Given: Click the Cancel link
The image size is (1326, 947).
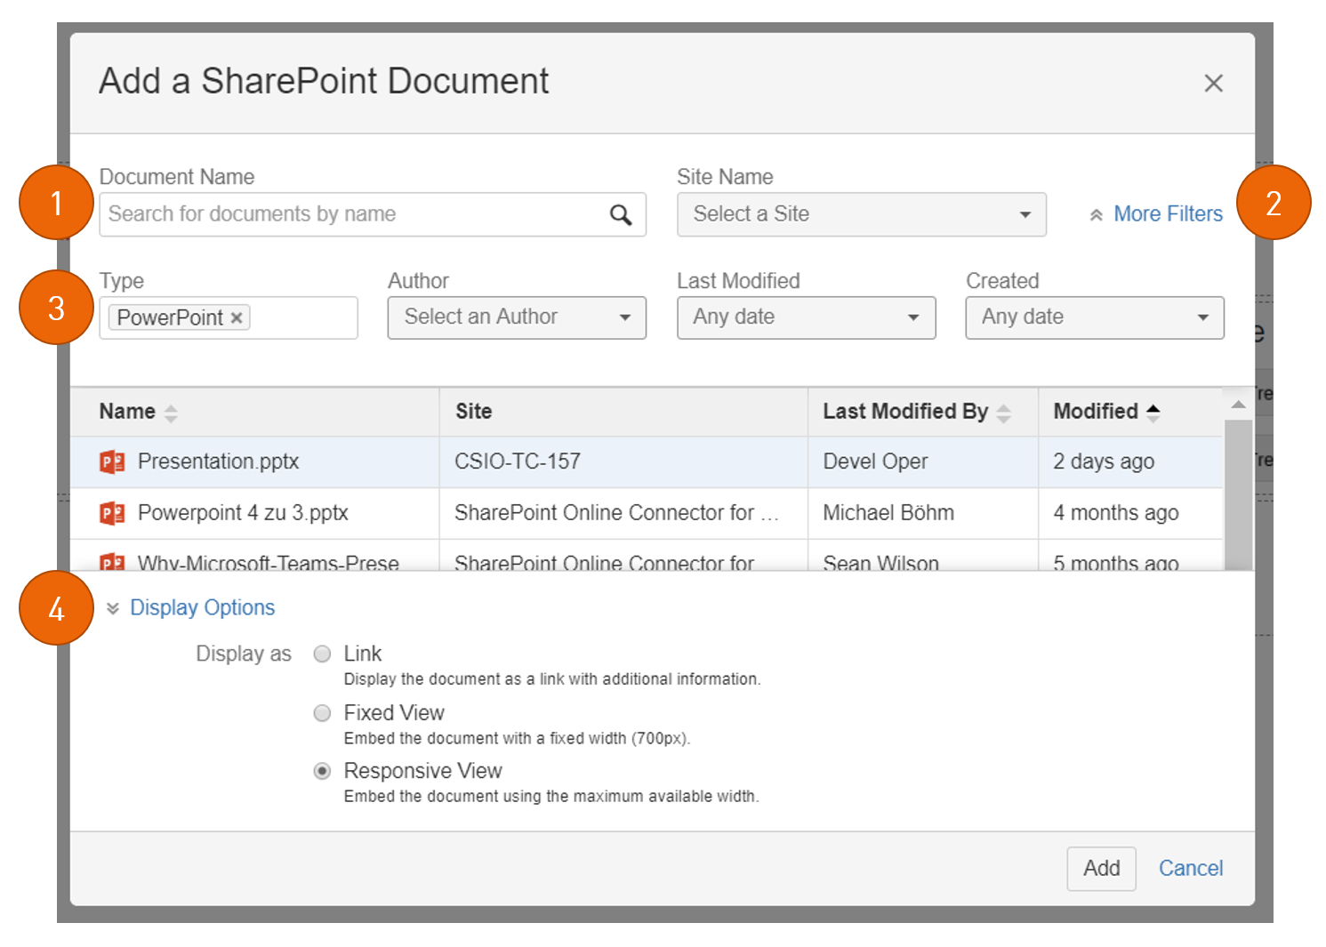Looking at the screenshot, I should coord(1191,868).
